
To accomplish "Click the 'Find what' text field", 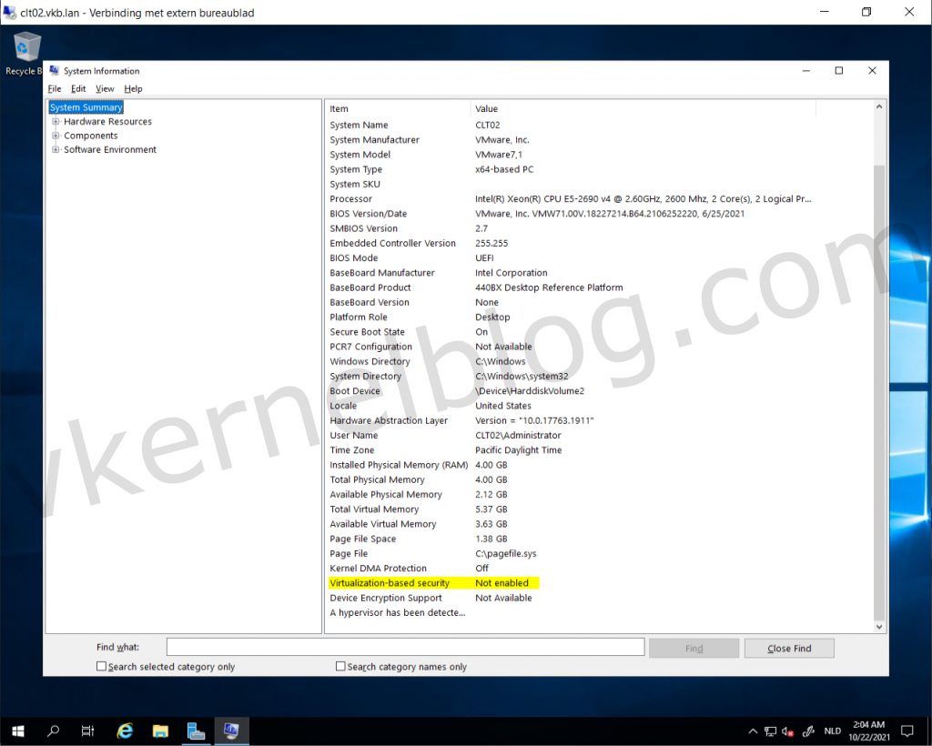I will click(405, 648).
